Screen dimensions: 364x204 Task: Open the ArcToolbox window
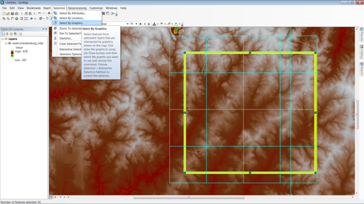(x=103, y=13)
